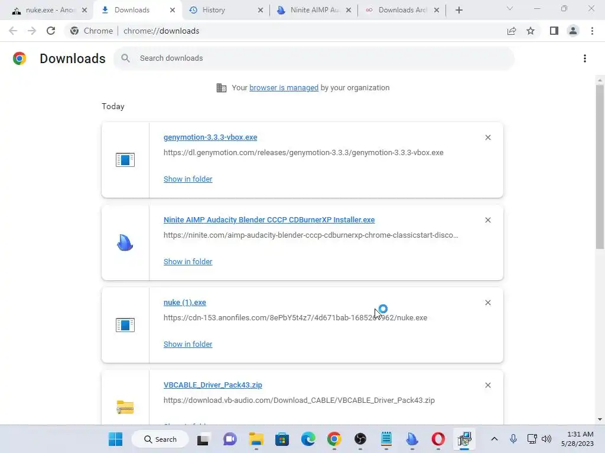Screen dimensions: 605x453
Task: Click the browser forward arrow
Action: click(32, 31)
